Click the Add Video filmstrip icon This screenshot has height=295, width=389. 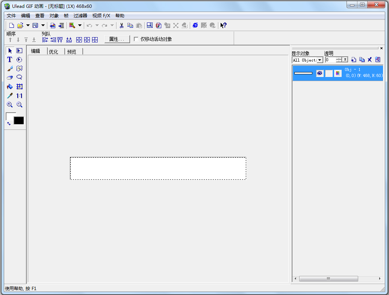pyautogui.click(x=61, y=25)
